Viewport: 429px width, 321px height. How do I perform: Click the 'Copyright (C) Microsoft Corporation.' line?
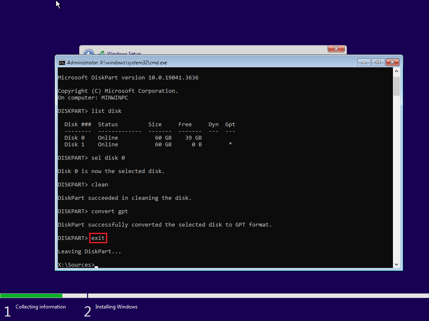click(x=118, y=91)
